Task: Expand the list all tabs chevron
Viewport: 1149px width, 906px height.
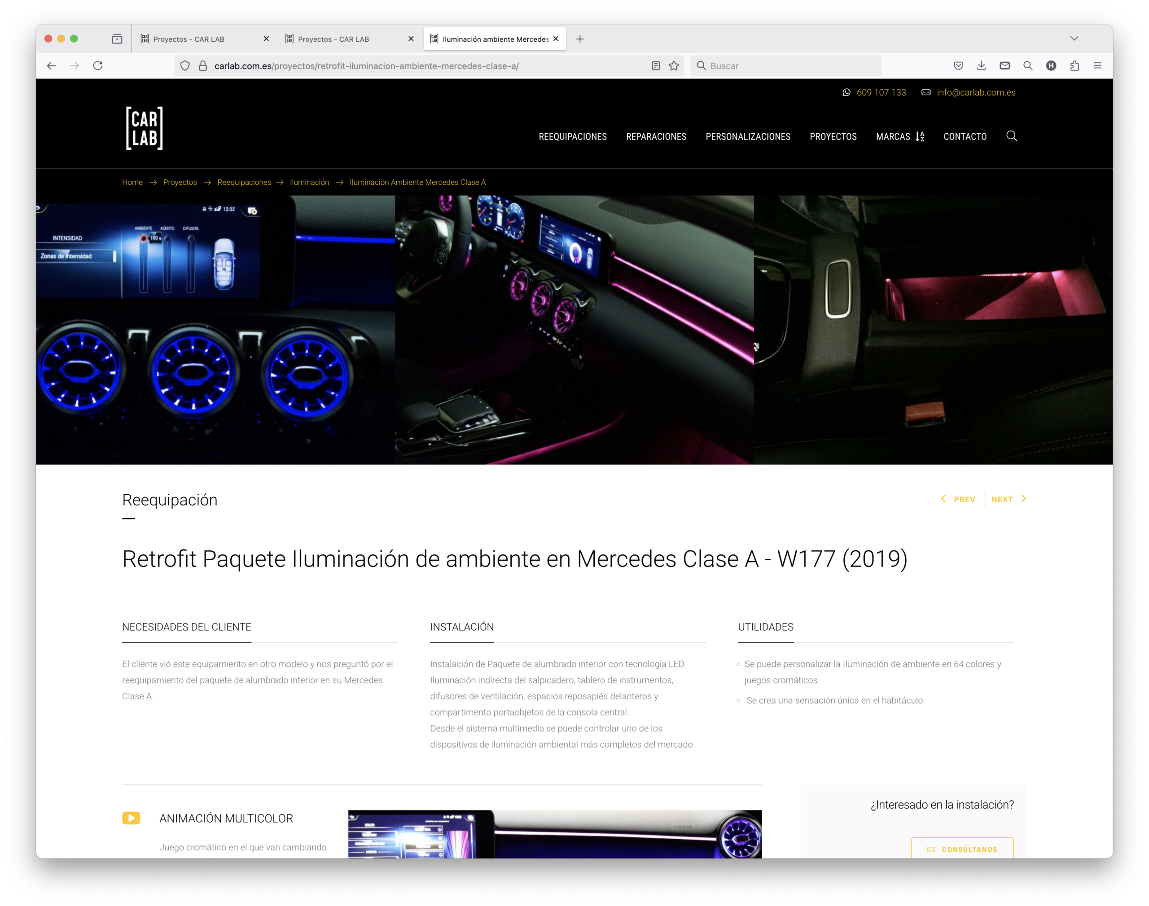Action: 1074,39
